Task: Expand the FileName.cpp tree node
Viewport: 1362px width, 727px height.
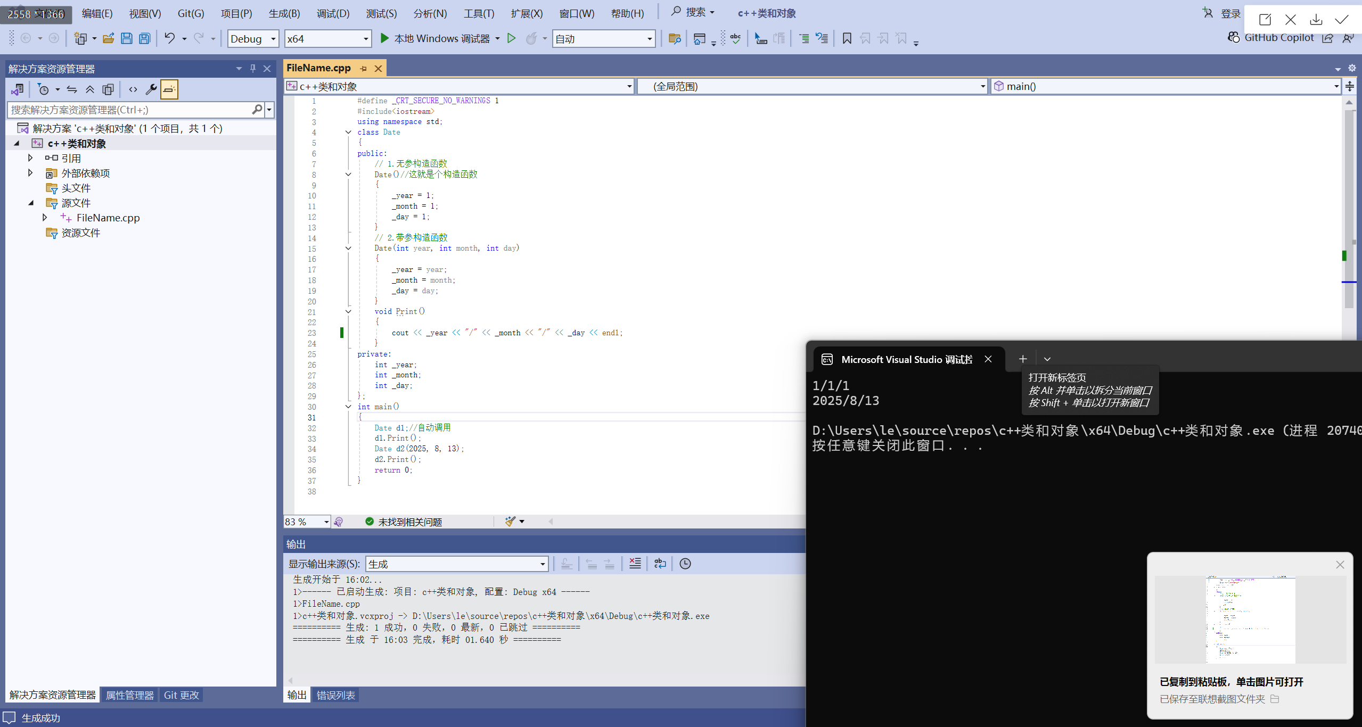Action: pyautogui.click(x=45, y=218)
